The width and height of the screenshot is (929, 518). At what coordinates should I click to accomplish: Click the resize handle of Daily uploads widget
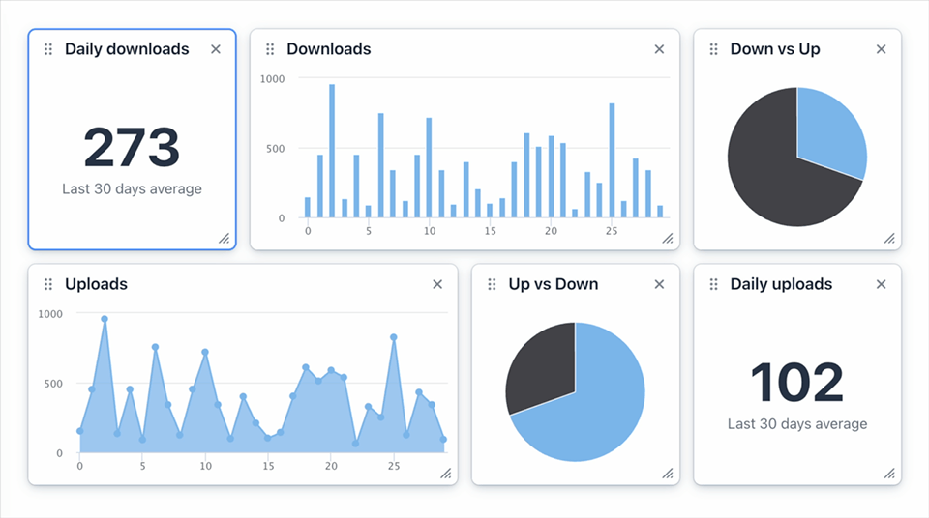pyautogui.click(x=889, y=473)
